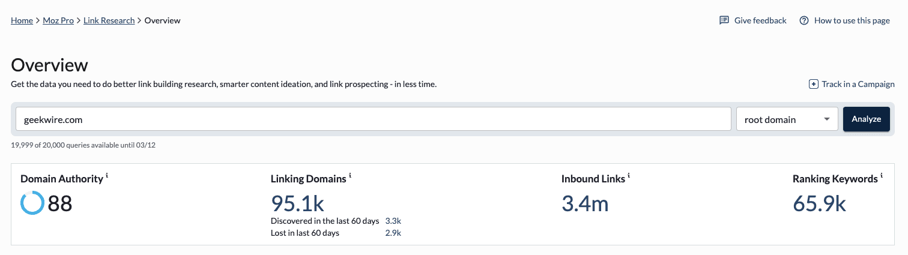
Task: Open Moz Pro breadcrumb link
Action: [x=58, y=20]
